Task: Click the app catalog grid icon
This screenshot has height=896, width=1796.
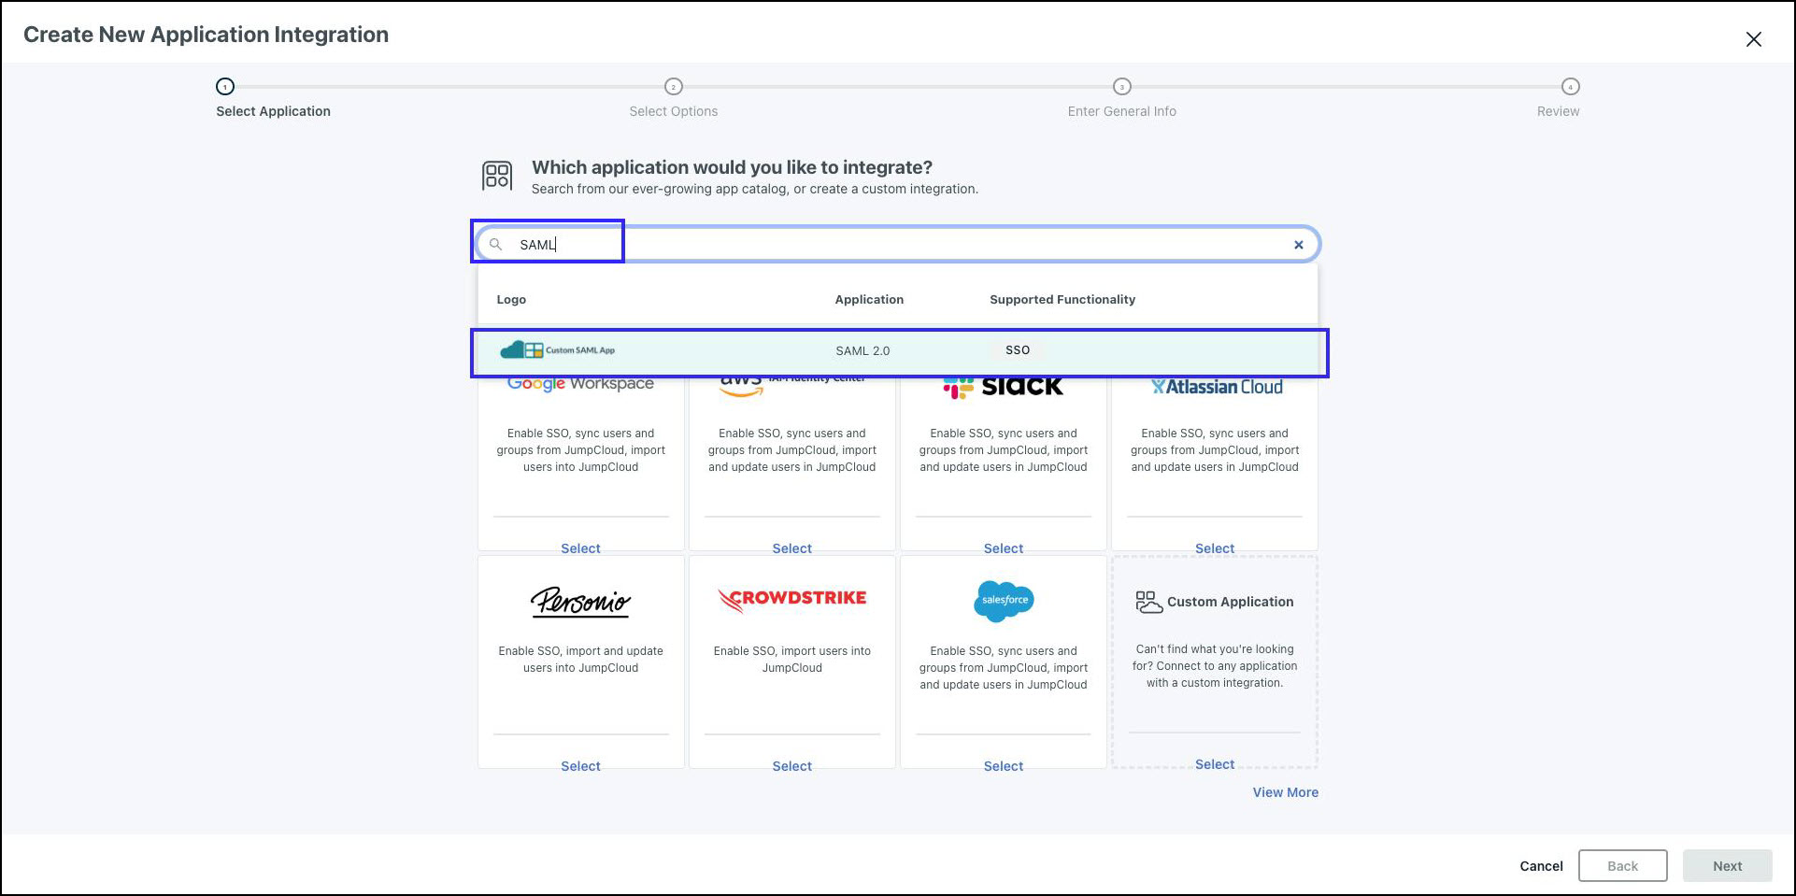Action: pos(497,176)
